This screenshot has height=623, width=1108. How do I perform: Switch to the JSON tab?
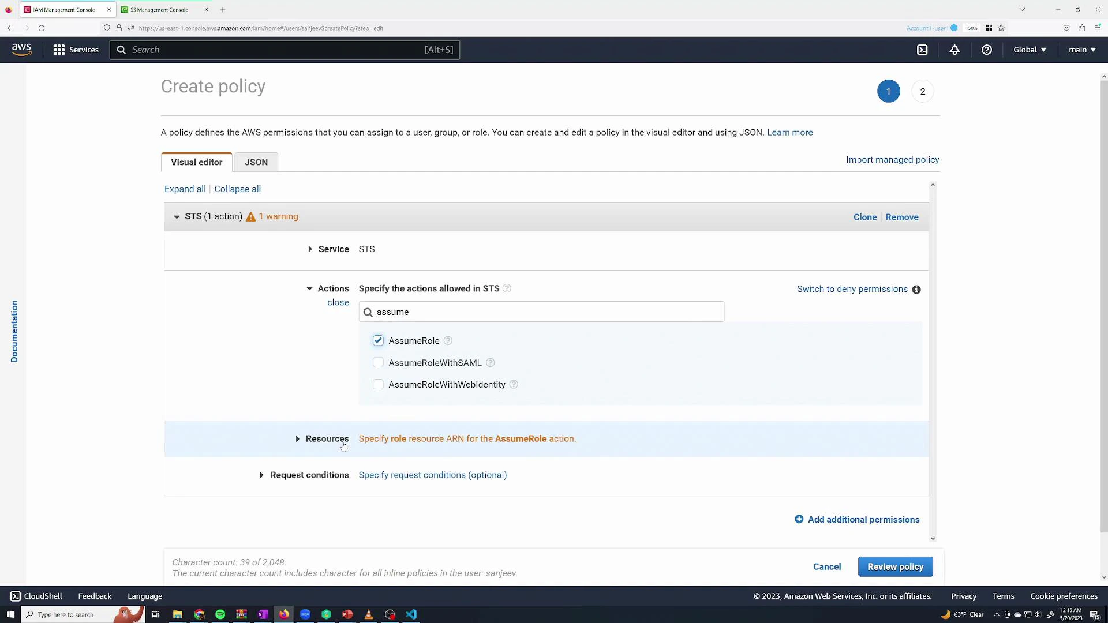[x=256, y=162]
